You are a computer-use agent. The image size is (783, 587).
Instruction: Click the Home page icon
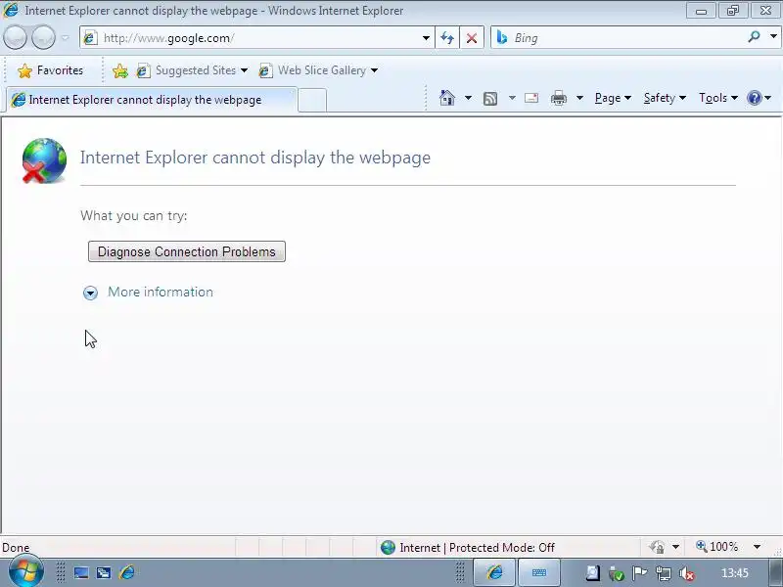tap(447, 98)
